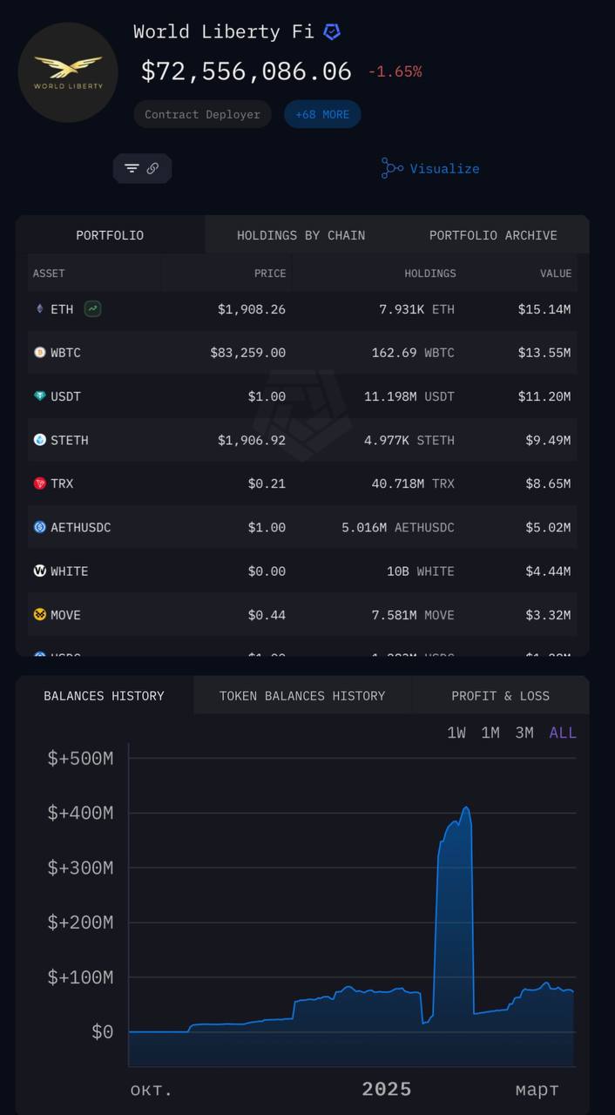This screenshot has height=1115, width=615.
Task: Open the filter icon below Contract Deployer
Action: point(132,168)
